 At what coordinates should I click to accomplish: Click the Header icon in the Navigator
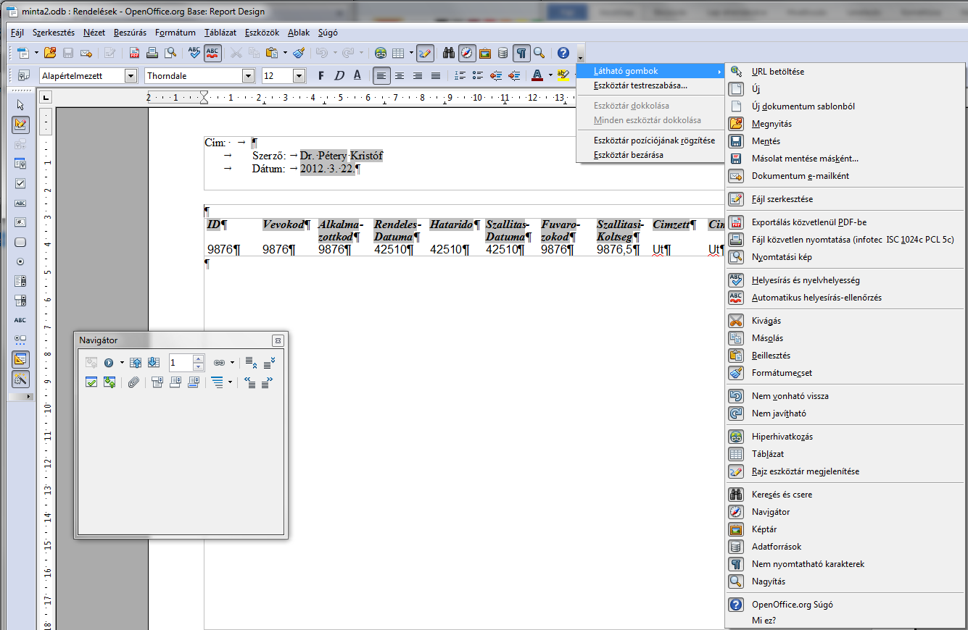157,382
